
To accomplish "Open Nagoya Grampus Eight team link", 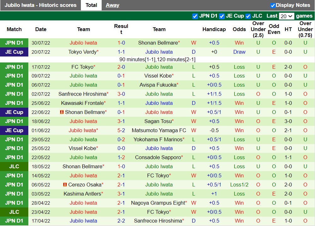I will point(158,203).
